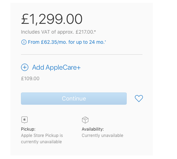This screenshot has height=159, width=177.
Task: Click the Currently unavailable status text
Action: tap(102, 136)
